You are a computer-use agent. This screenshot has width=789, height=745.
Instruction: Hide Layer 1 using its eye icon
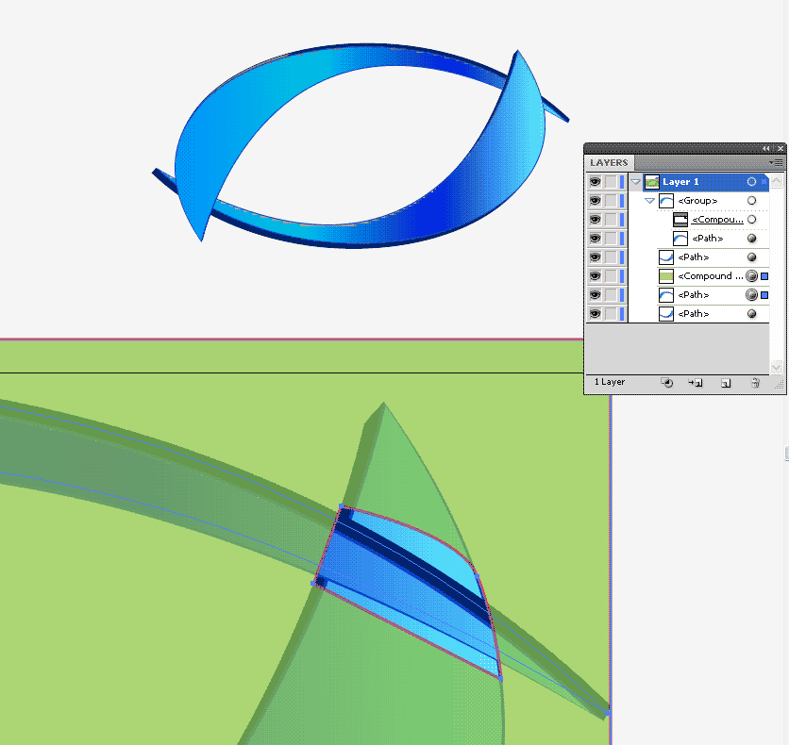(x=595, y=181)
